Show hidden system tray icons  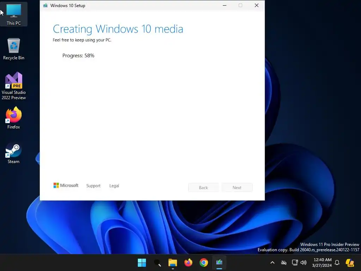click(x=273, y=263)
